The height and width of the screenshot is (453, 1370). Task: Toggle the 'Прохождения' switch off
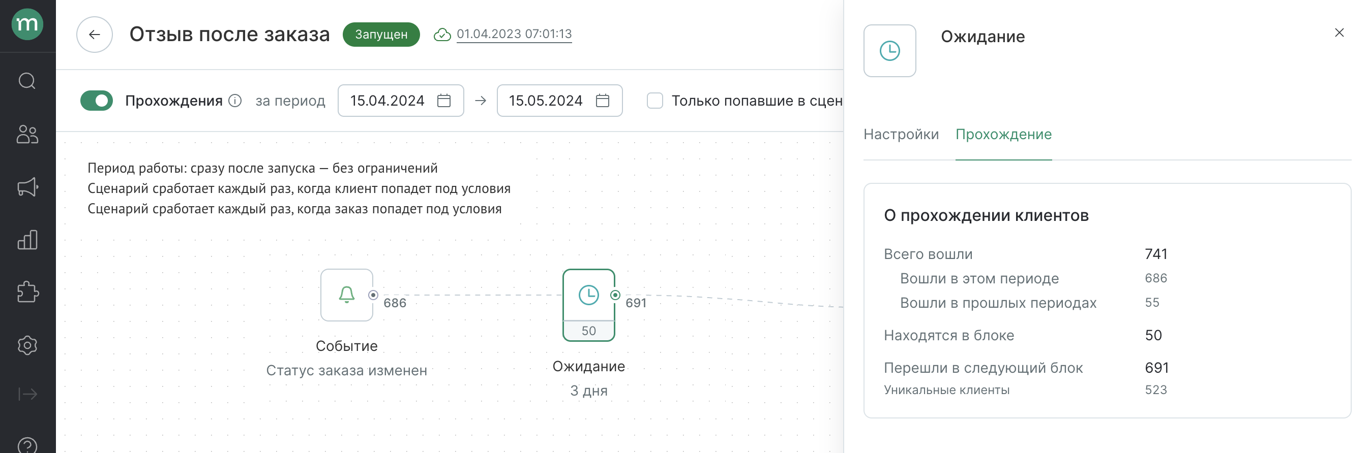[x=96, y=101]
